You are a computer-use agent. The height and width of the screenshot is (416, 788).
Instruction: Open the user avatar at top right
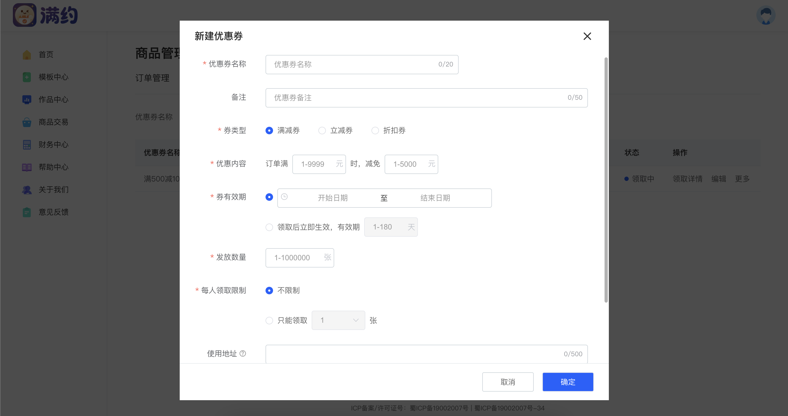[x=766, y=15]
